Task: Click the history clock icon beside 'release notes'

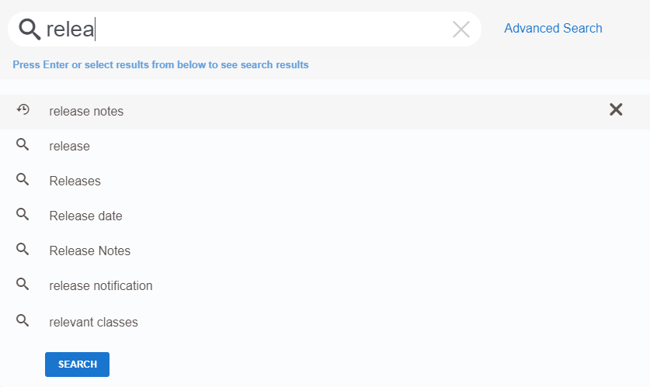Action: pyautogui.click(x=23, y=109)
